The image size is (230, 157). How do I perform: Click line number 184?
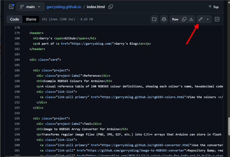click(17, 60)
